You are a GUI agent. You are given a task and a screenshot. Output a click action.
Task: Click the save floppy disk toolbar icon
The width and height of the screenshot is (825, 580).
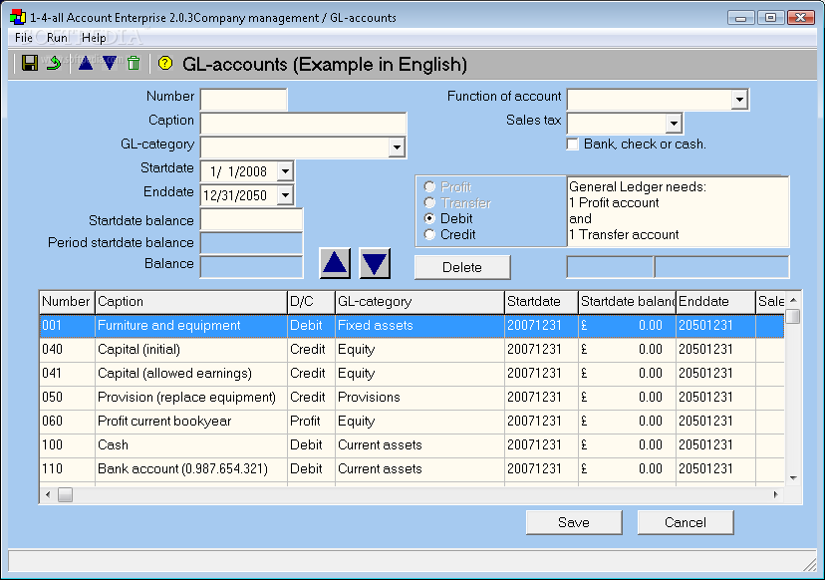pyautogui.click(x=30, y=64)
